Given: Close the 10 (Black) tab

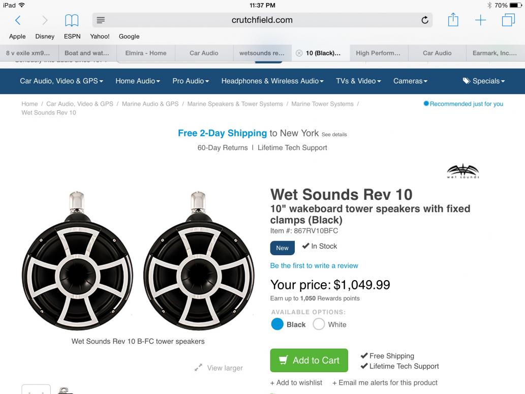Looking at the screenshot, I should [299, 53].
